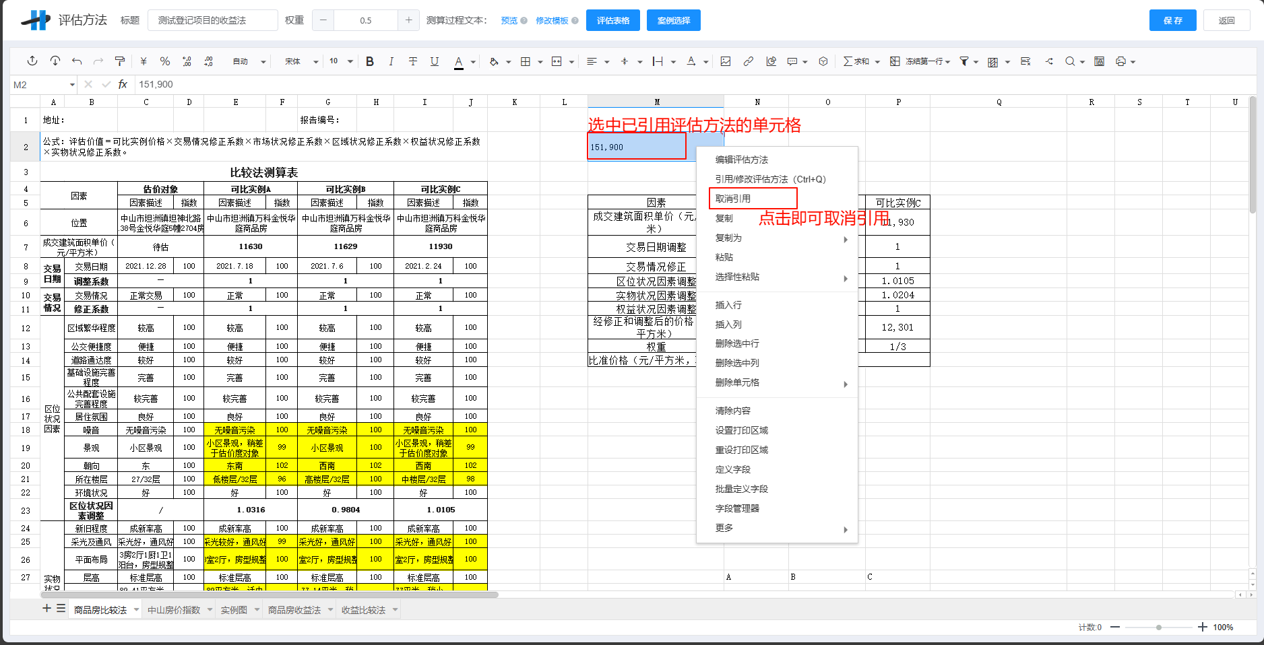The image size is (1264, 645).
Task: Open 案例选择 case selection
Action: tap(672, 20)
